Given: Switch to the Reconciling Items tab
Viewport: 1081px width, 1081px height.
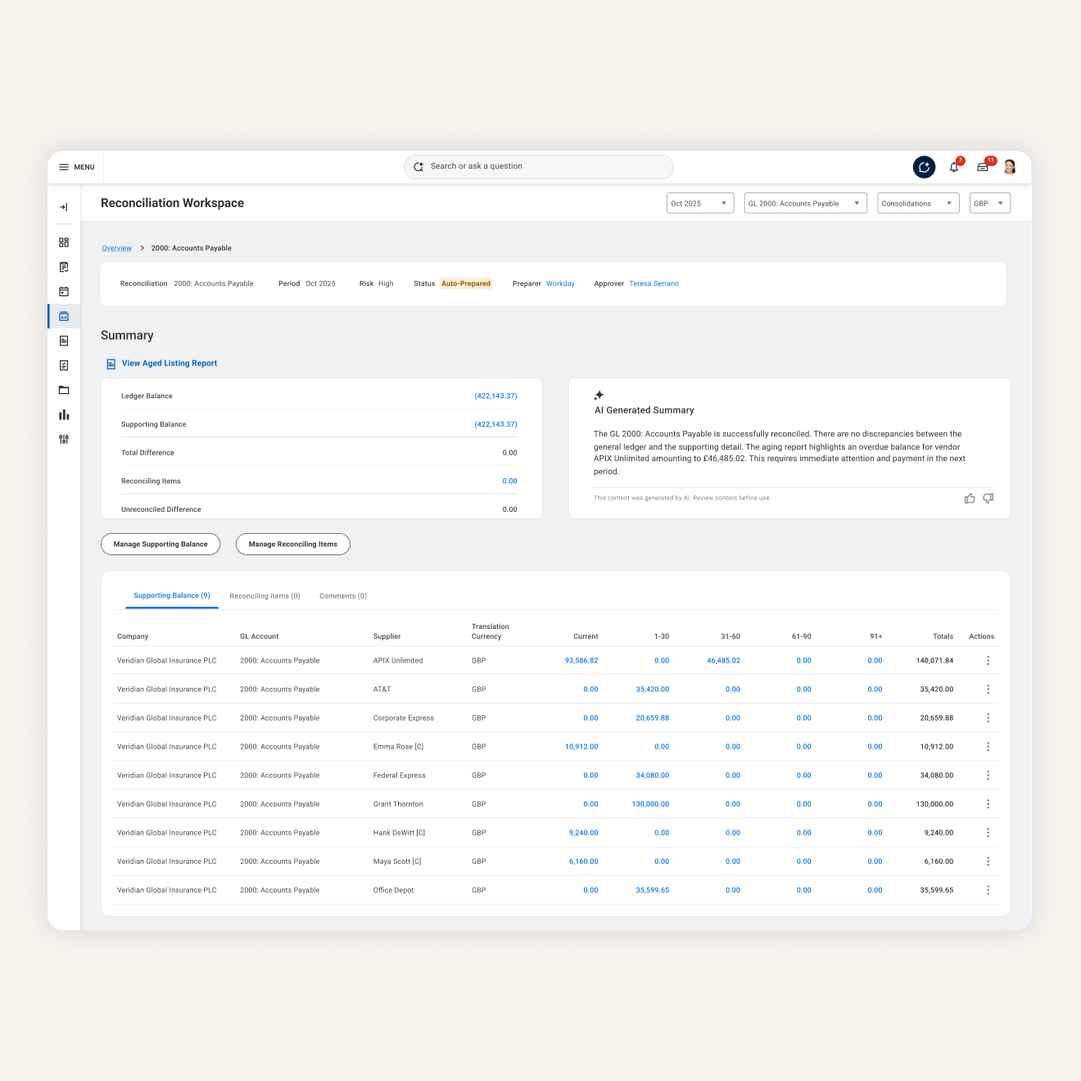Looking at the screenshot, I should click(x=265, y=595).
